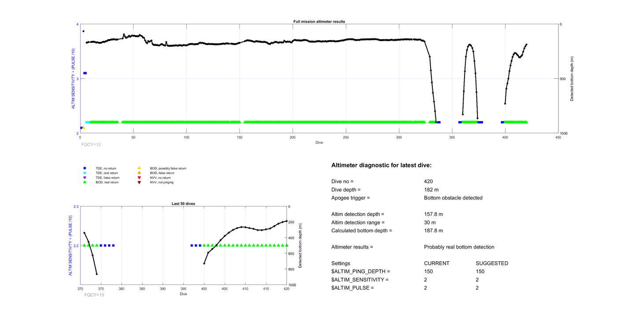Select the 'BOD, possibly false return' legend text
617x320 pixels.
(x=168, y=168)
